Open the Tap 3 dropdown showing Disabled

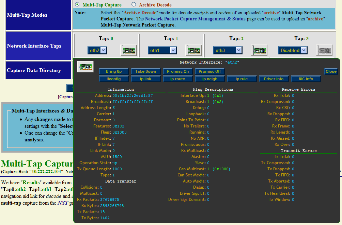pos(293,51)
